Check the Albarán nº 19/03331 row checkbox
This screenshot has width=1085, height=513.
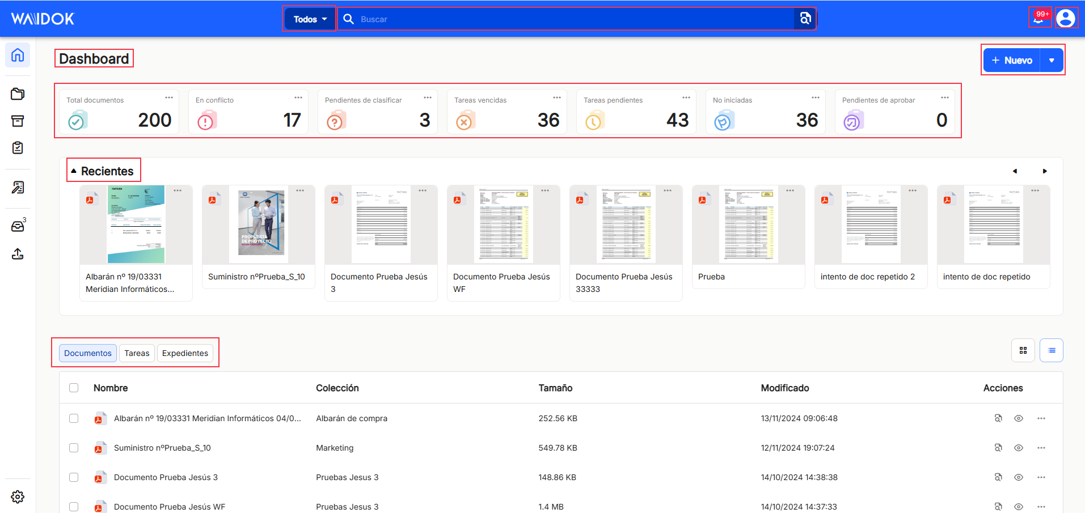tap(74, 418)
